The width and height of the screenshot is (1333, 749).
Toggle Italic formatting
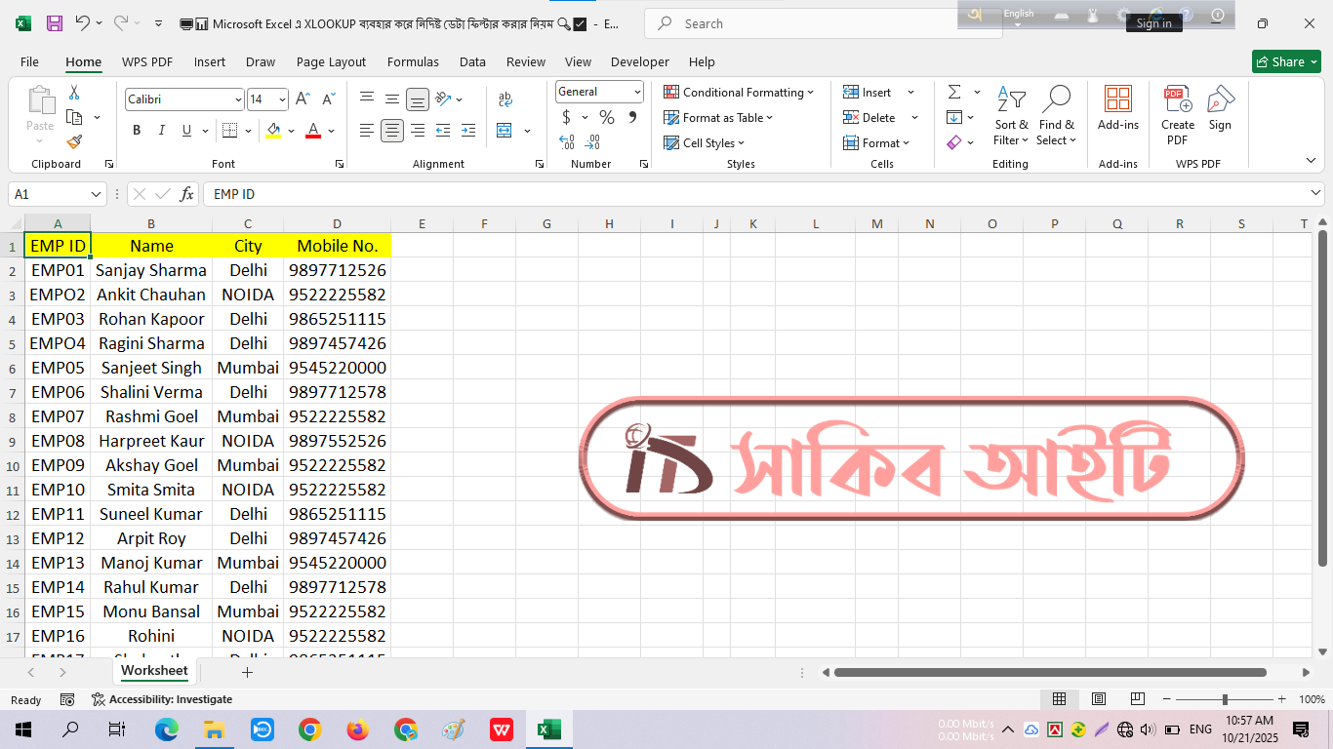pos(162,131)
